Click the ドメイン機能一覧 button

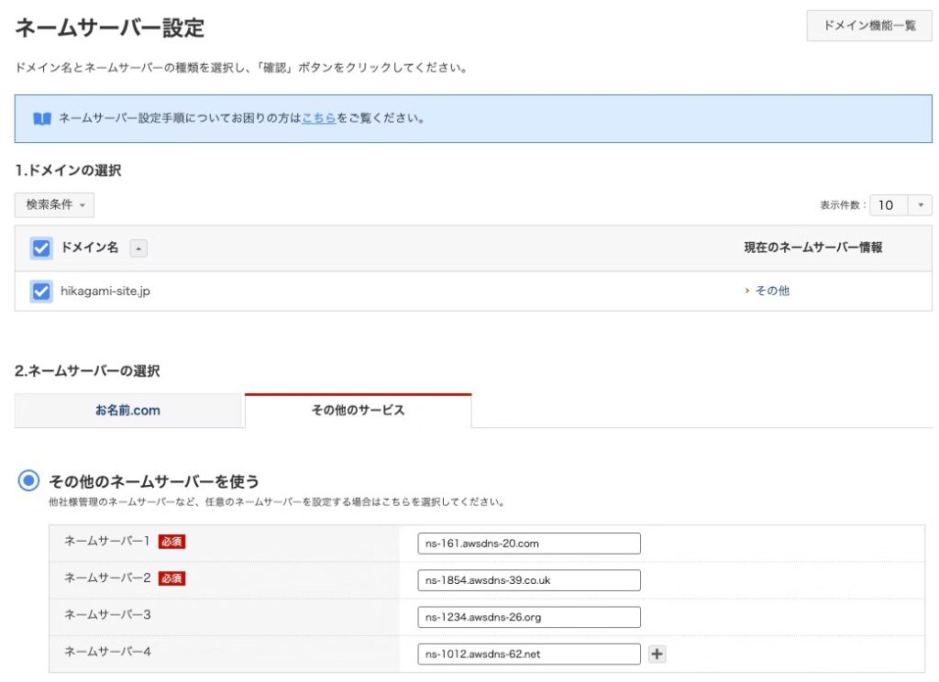click(869, 26)
